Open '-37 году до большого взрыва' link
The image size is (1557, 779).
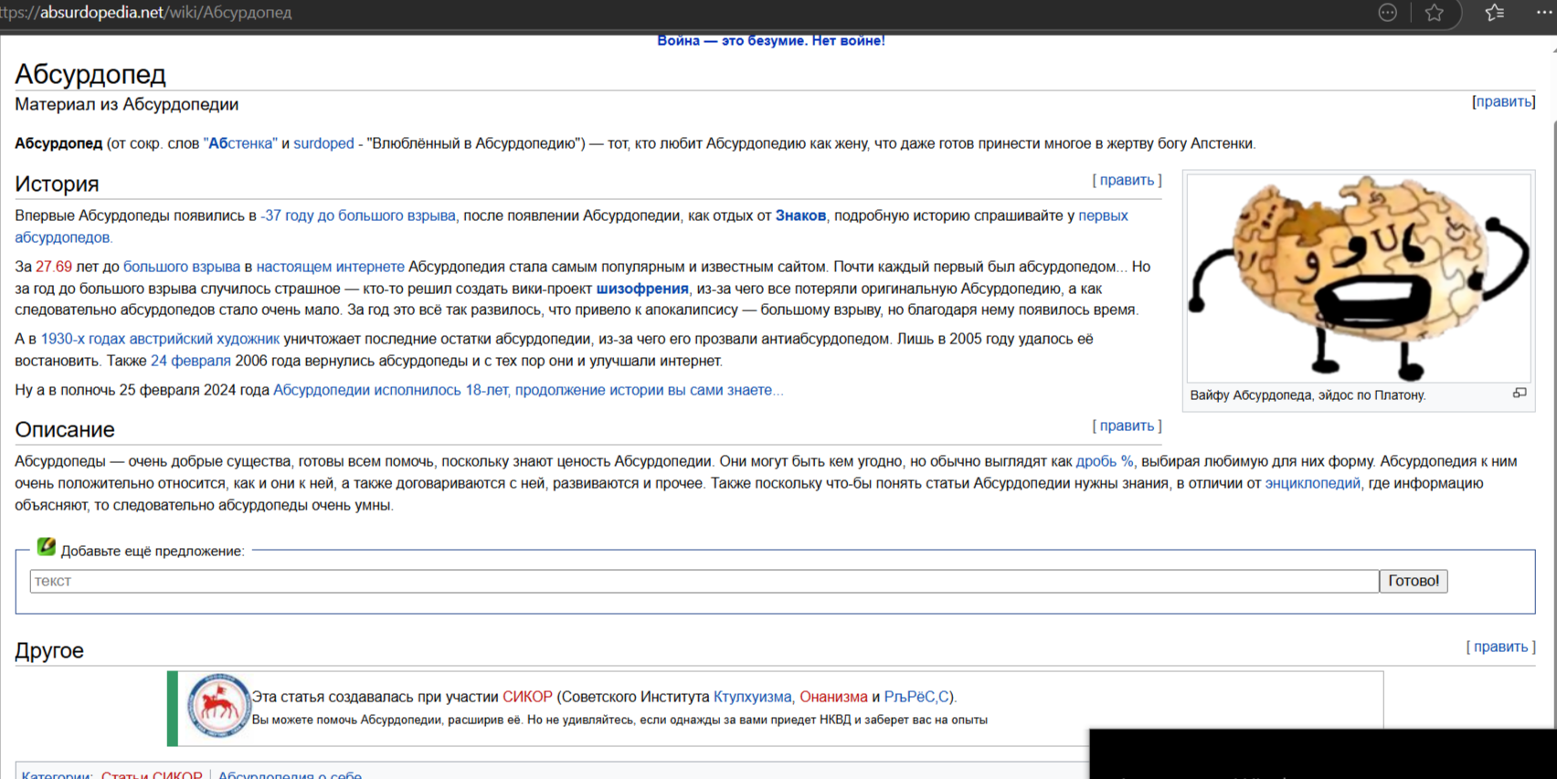pyautogui.click(x=358, y=216)
